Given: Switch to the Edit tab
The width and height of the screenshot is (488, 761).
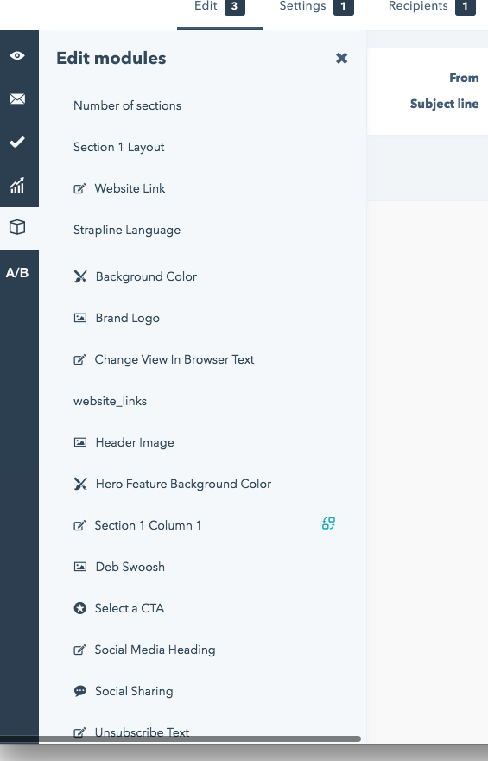Looking at the screenshot, I should point(219,7).
